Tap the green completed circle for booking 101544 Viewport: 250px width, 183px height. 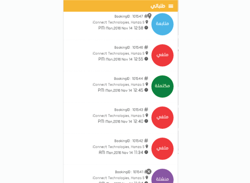(162, 86)
